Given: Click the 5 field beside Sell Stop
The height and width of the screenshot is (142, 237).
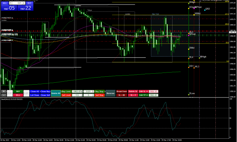Looking at the screenshot, I should point(89,95).
